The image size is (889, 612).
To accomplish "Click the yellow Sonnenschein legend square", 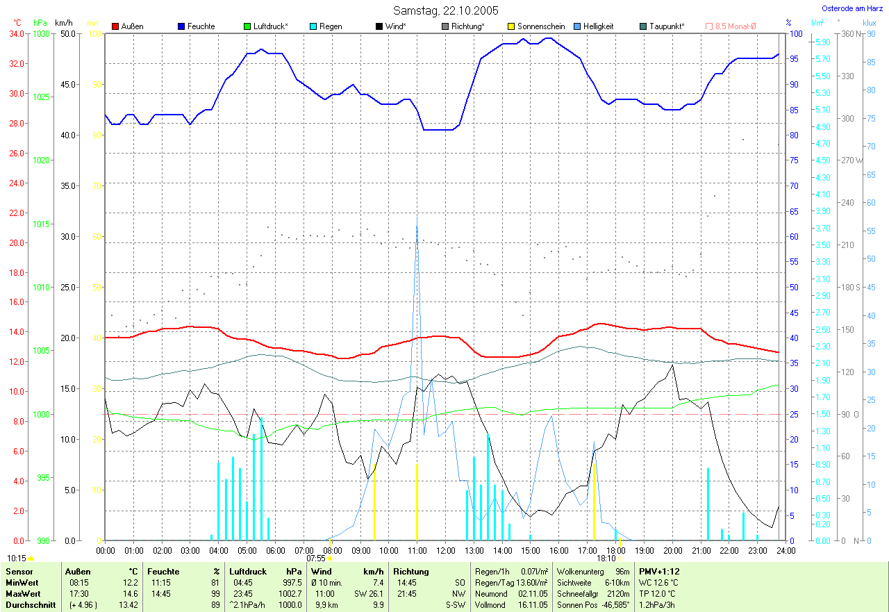I will coord(511,26).
